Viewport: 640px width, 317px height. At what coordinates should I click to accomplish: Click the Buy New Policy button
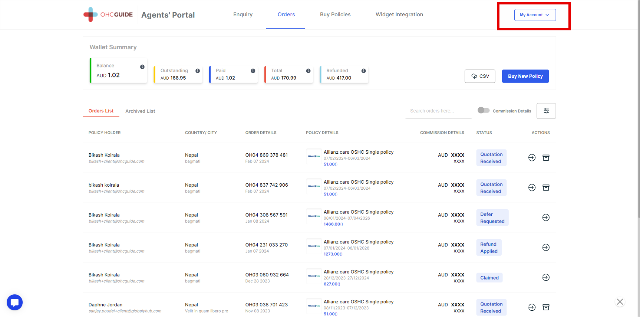coord(525,76)
